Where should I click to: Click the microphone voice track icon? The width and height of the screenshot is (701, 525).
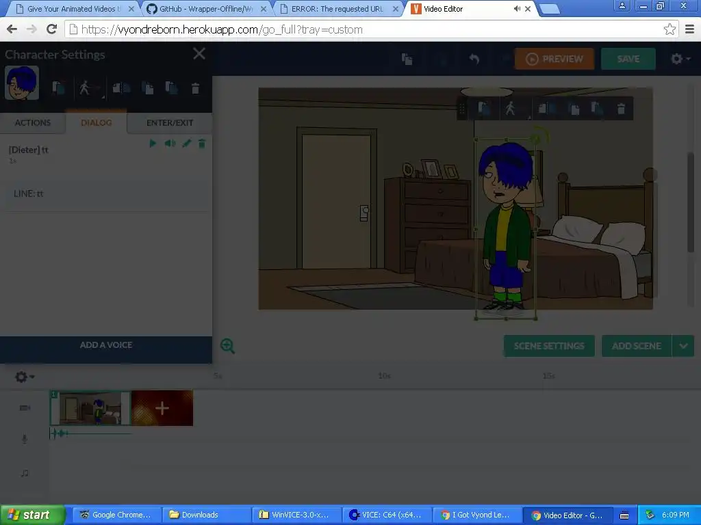tap(25, 439)
